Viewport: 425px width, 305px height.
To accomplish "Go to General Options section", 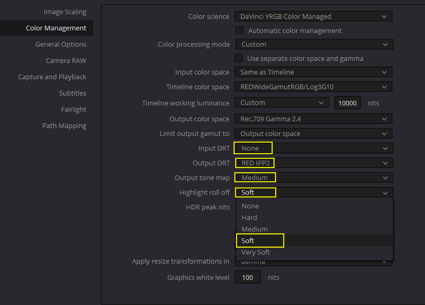I will pos(61,44).
